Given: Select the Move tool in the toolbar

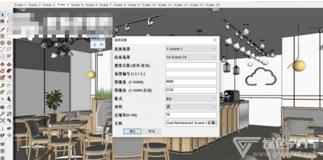Looking at the screenshot, I should pyautogui.click(x=3, y=64).
